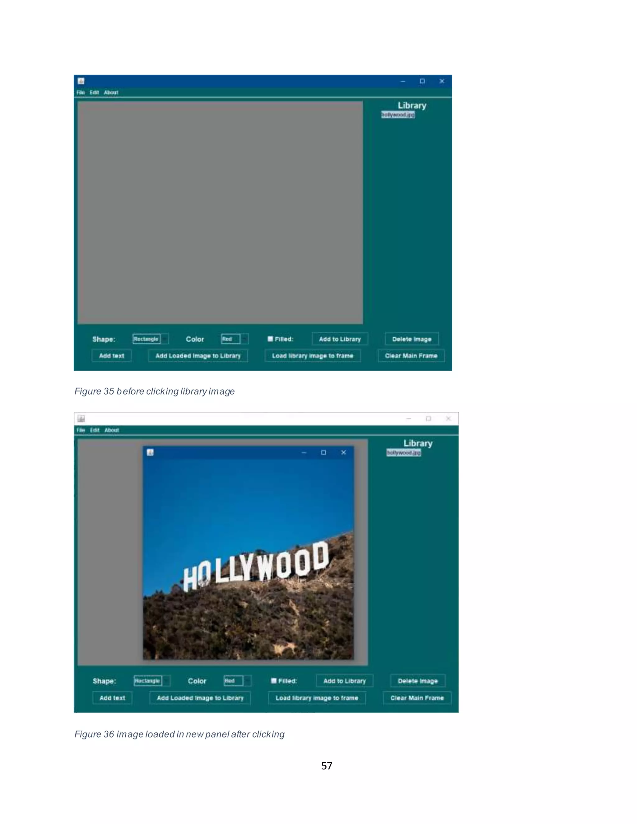Viewport: 637px width, 824px height.
Task: Toggle Filled checkbox in Figure 36 window
Action: click(x=274, y=681)
